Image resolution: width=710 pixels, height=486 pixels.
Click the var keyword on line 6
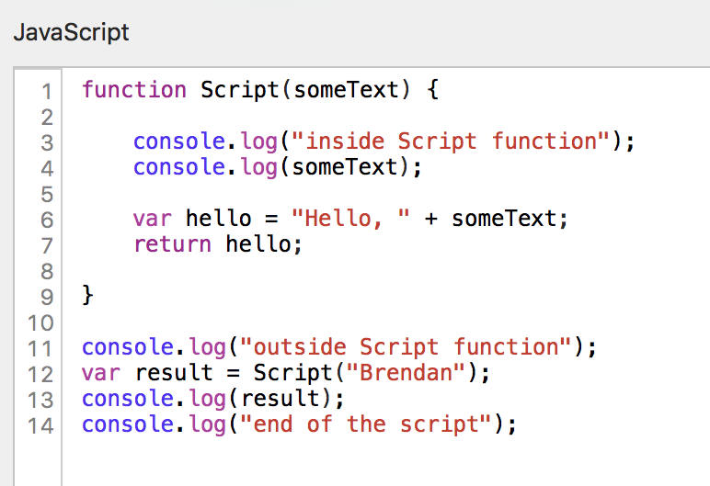153,219
